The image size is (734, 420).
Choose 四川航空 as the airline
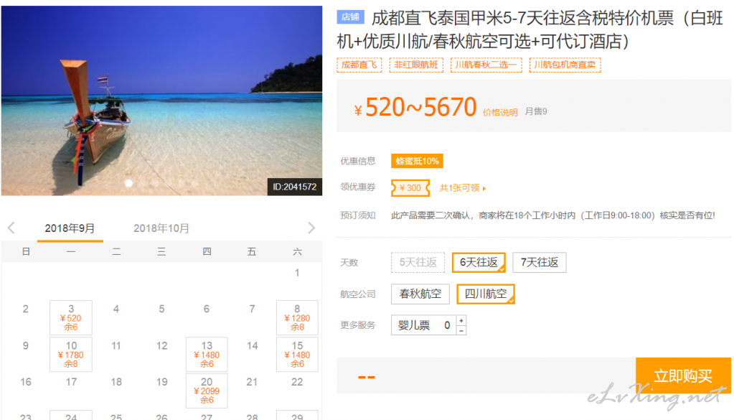486,294
